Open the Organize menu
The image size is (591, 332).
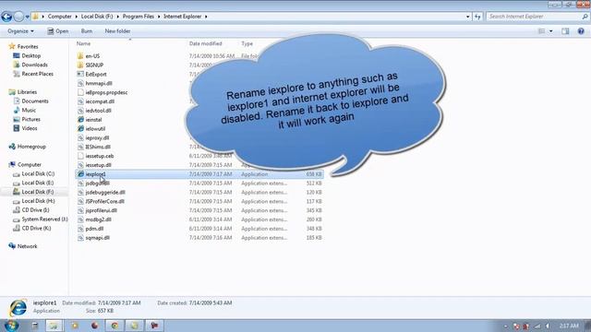[x=20, y=31]
